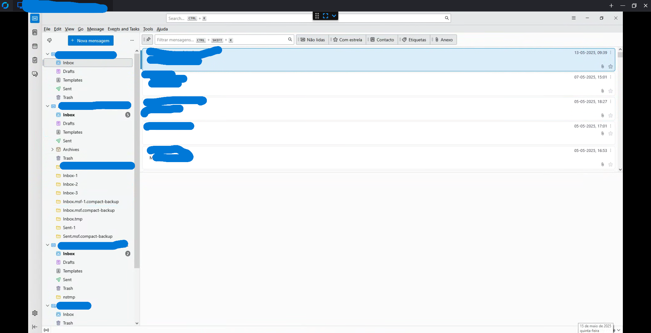Open more options for 07-05-2025 message
Screen dimensions: 651x333
[611, 77]
